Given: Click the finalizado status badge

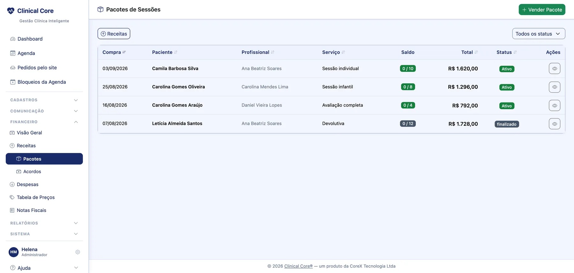Looking at the screenshot, I should 507,124.
